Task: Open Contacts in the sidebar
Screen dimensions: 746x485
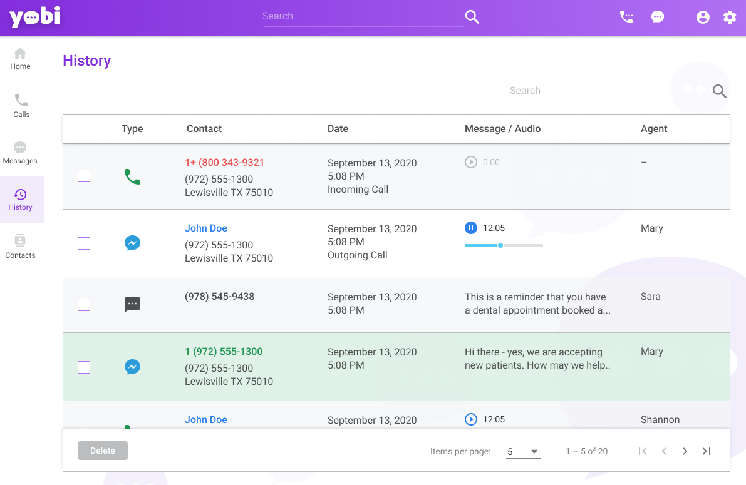Action: click(20, 247)
